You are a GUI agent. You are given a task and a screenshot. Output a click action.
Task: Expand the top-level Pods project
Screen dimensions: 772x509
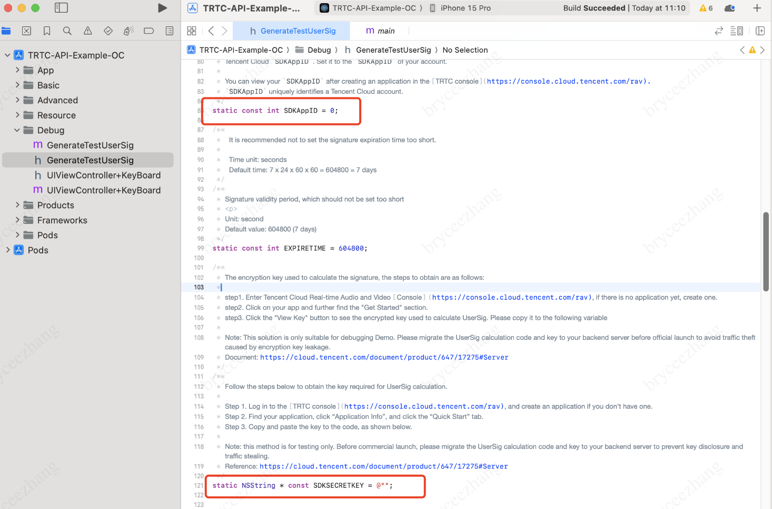coord(7,250)
